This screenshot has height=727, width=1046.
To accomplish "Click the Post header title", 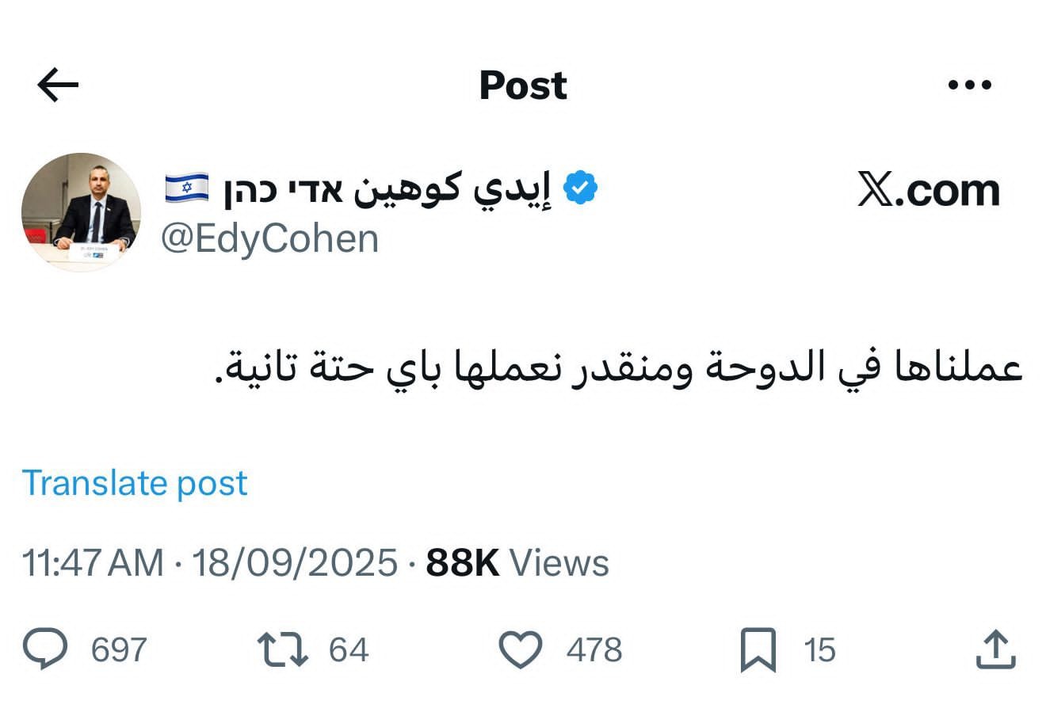I will (523, 85).
